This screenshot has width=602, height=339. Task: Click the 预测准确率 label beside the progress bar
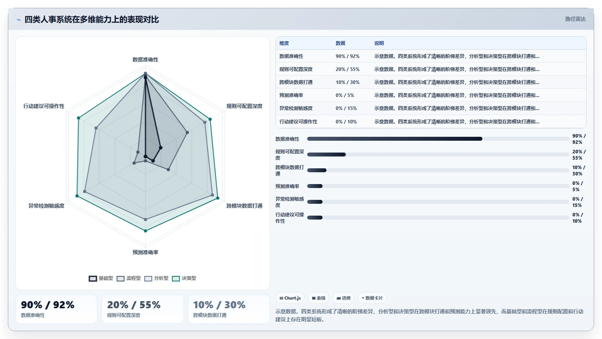click(x=287, y=186)
